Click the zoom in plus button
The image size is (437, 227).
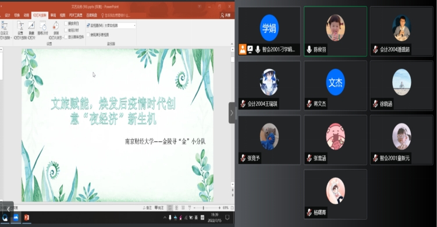[219, 208]
